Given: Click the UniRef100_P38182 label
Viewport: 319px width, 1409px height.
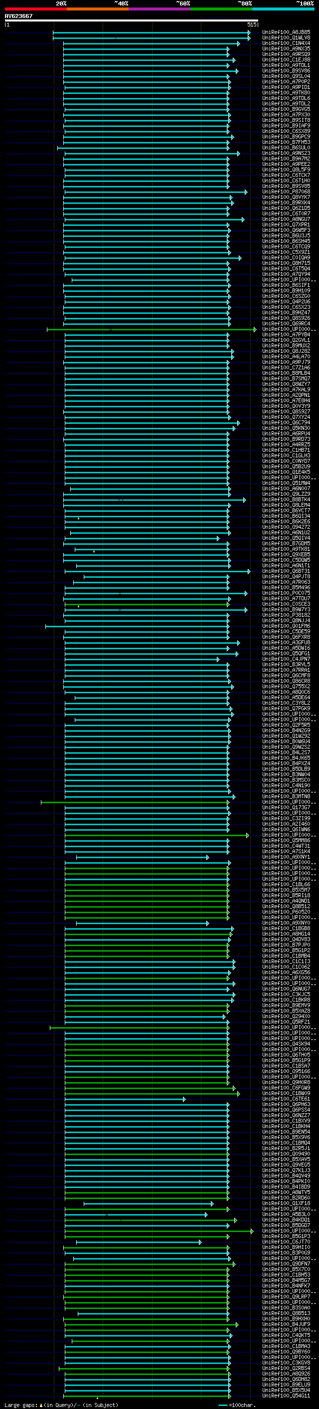Looking at the screenshot, I should 286,615.
